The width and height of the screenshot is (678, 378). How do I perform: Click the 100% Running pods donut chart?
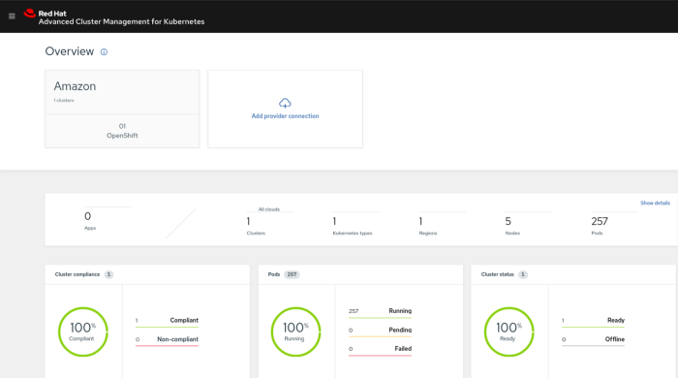point(295,331)
